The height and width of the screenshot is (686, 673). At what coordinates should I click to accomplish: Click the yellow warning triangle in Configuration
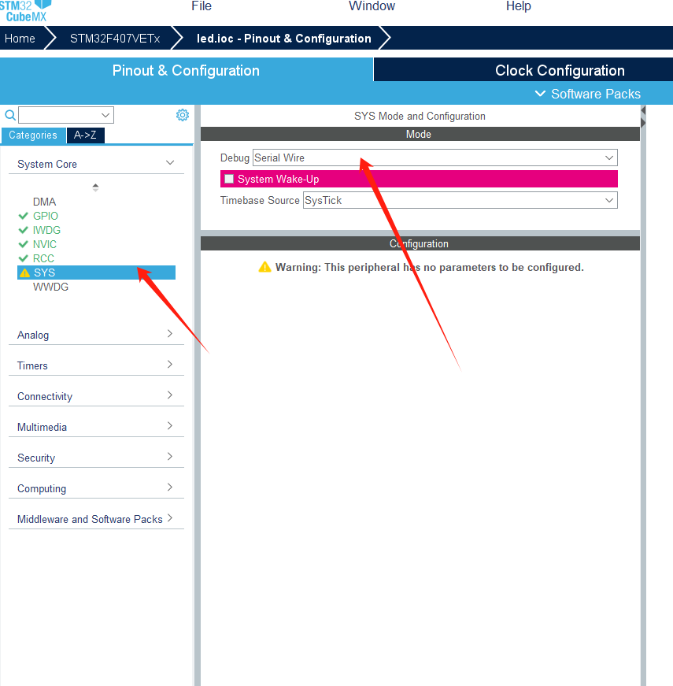click(264, 267)
